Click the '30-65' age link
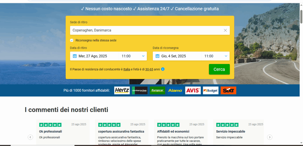This screenshot has width=303, height=146. click(x=149, y=69)
